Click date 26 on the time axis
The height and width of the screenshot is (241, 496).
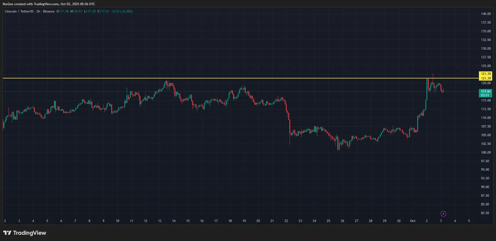click(342, 221)
